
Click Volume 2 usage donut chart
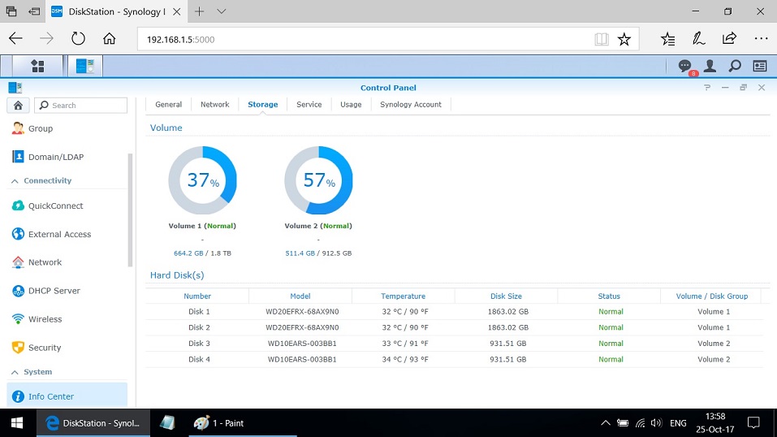(x=318, y=180)
